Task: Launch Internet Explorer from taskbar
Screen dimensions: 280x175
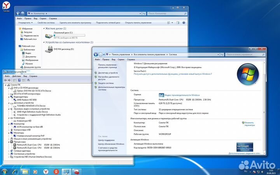Action: click(15, 172)
